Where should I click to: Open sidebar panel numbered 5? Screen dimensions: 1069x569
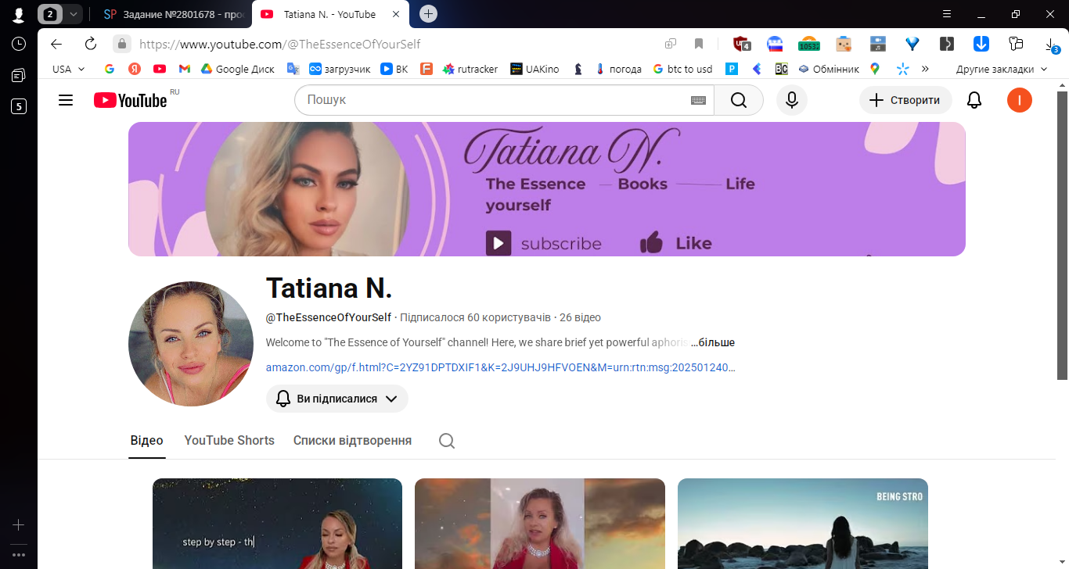pyautogui.click(x=19, y=106)
